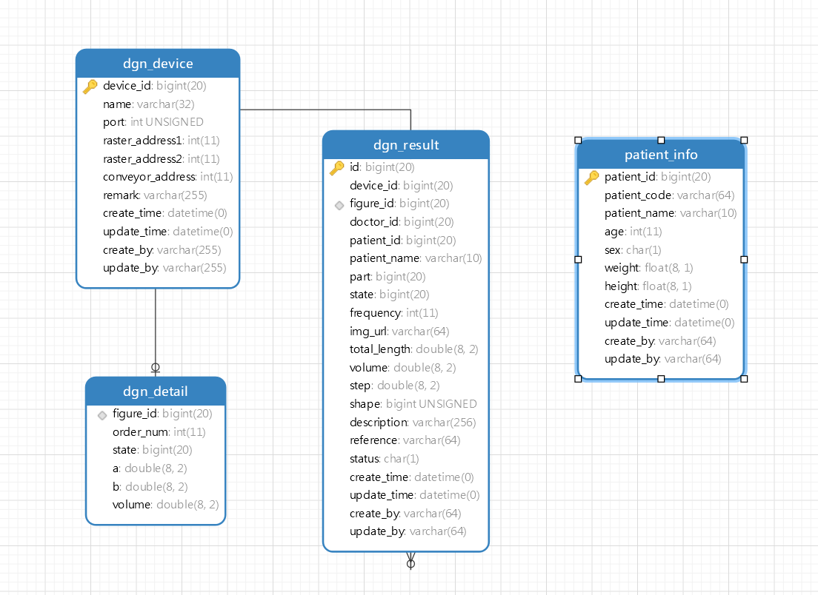Click the key icon beside patient_id in patient_info
The height and width of the screenshot is (595, 818).
(x=591, y=178)
